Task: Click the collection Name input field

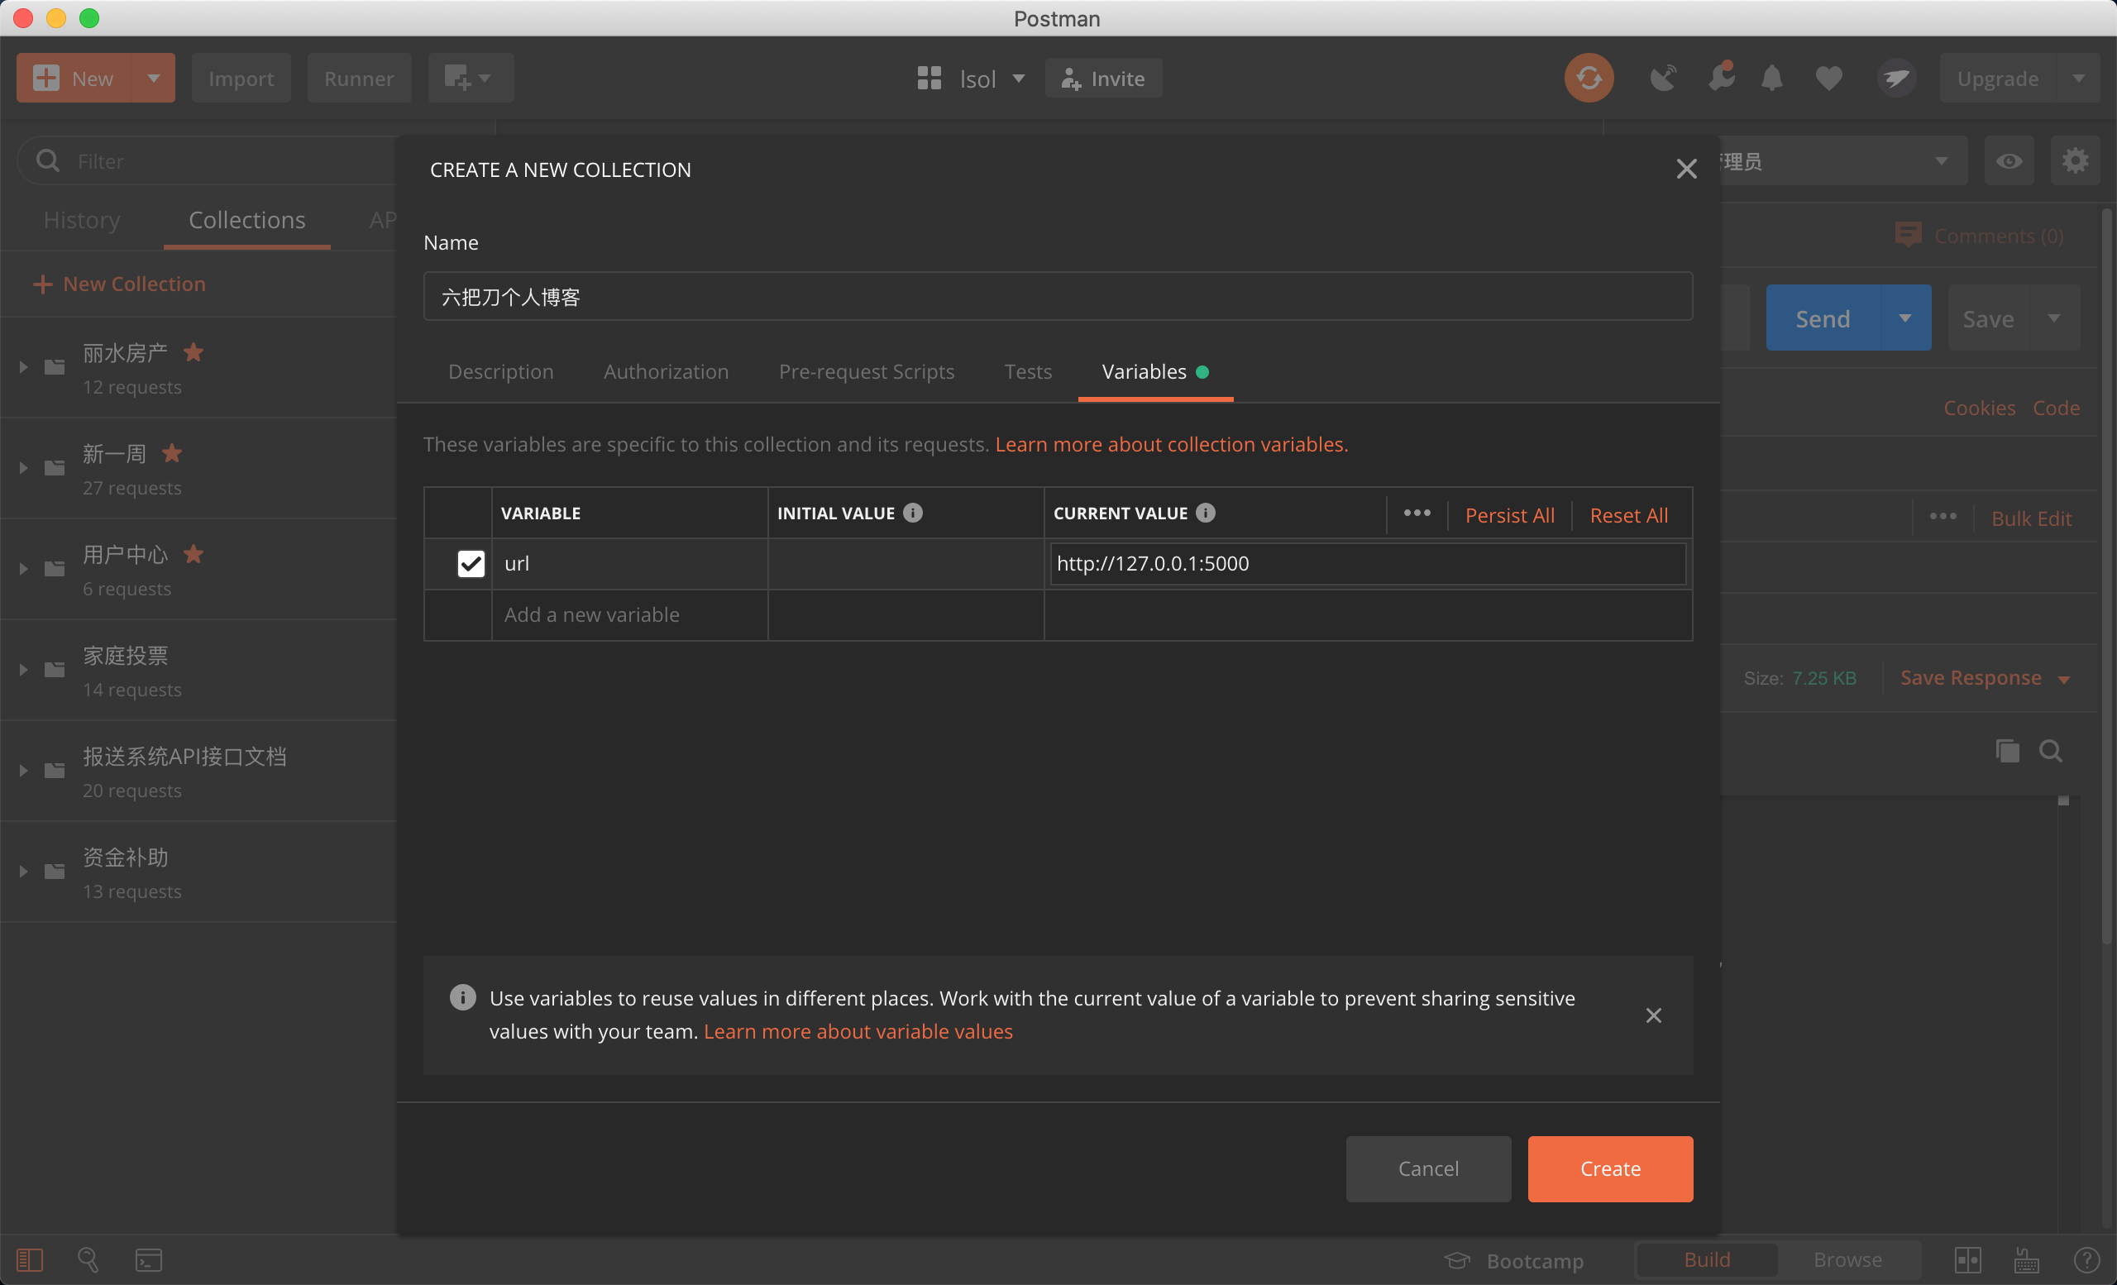Action: tap(1058, 296)
